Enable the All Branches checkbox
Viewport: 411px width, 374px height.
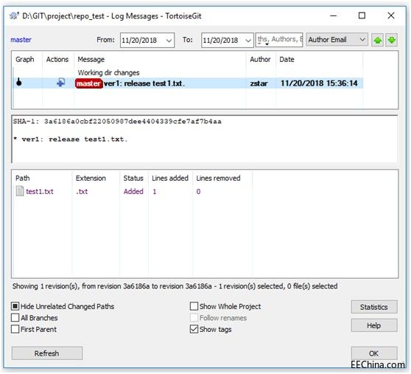15,318
